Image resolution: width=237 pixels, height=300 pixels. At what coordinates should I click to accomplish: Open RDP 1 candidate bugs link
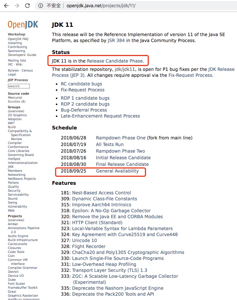[85, 98]
